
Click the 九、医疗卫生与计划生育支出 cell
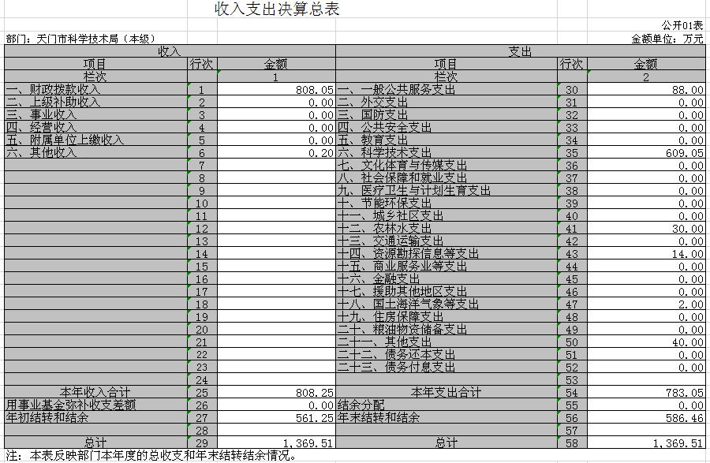447,191
